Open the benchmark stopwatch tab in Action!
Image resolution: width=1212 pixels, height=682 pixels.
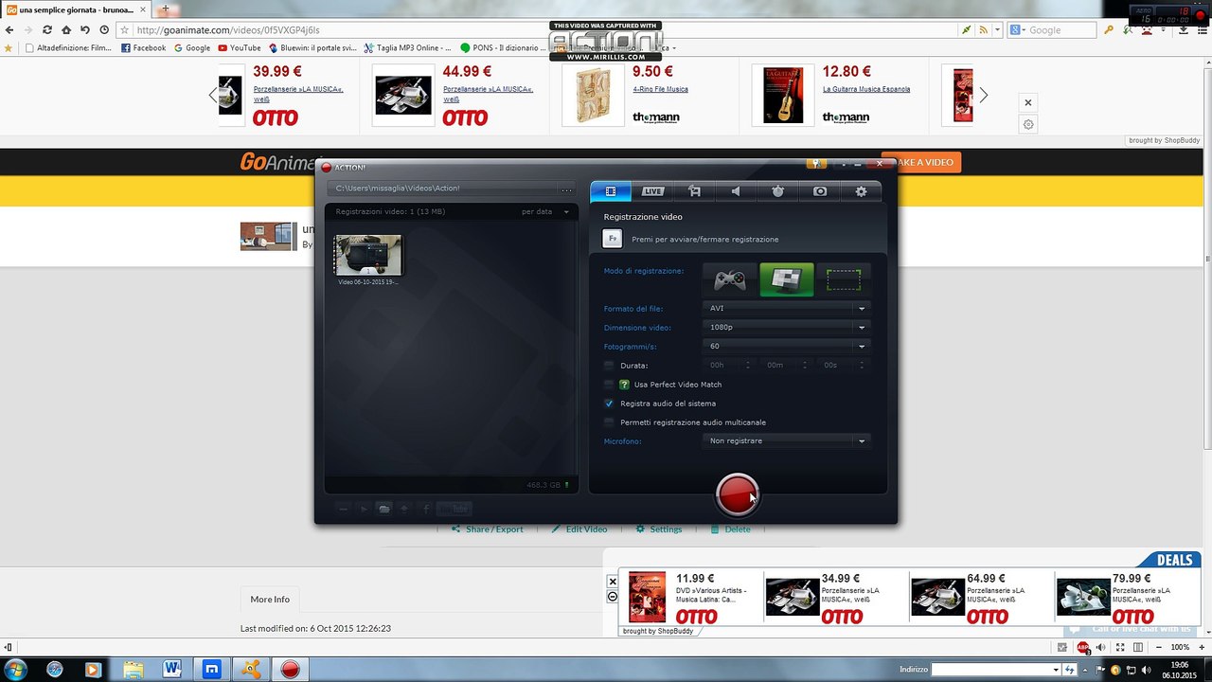coord(777,191)
